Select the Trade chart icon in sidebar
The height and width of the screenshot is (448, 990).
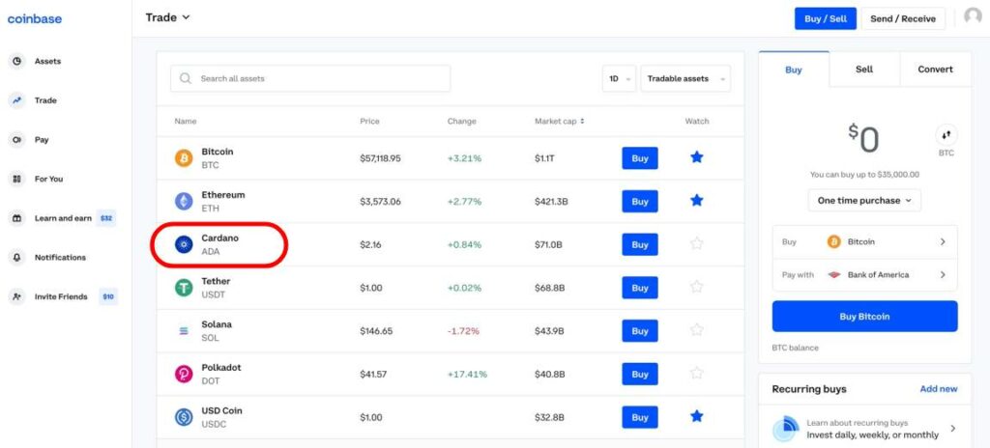click(x=17, y=100)
